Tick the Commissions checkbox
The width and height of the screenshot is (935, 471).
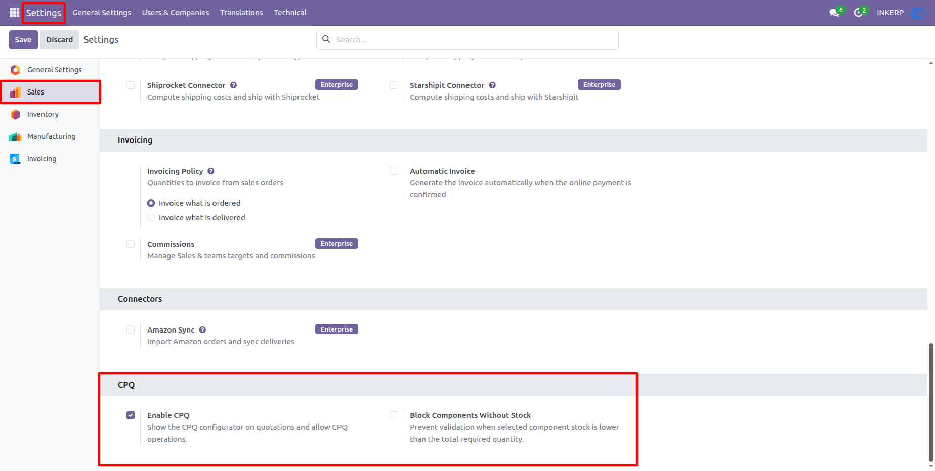[131, 244]
